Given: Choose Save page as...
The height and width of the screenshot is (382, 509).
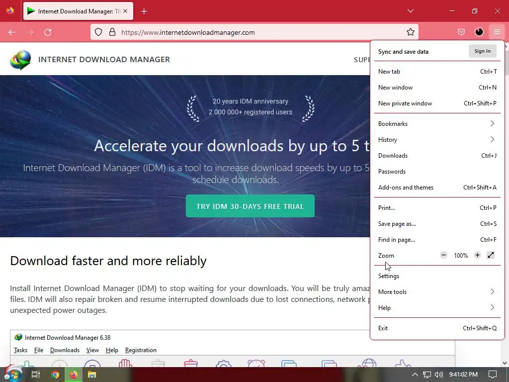Looking at the screenshot, I should coord(437,224).
